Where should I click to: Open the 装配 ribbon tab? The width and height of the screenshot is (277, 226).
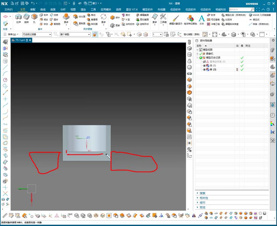[33, 9]
